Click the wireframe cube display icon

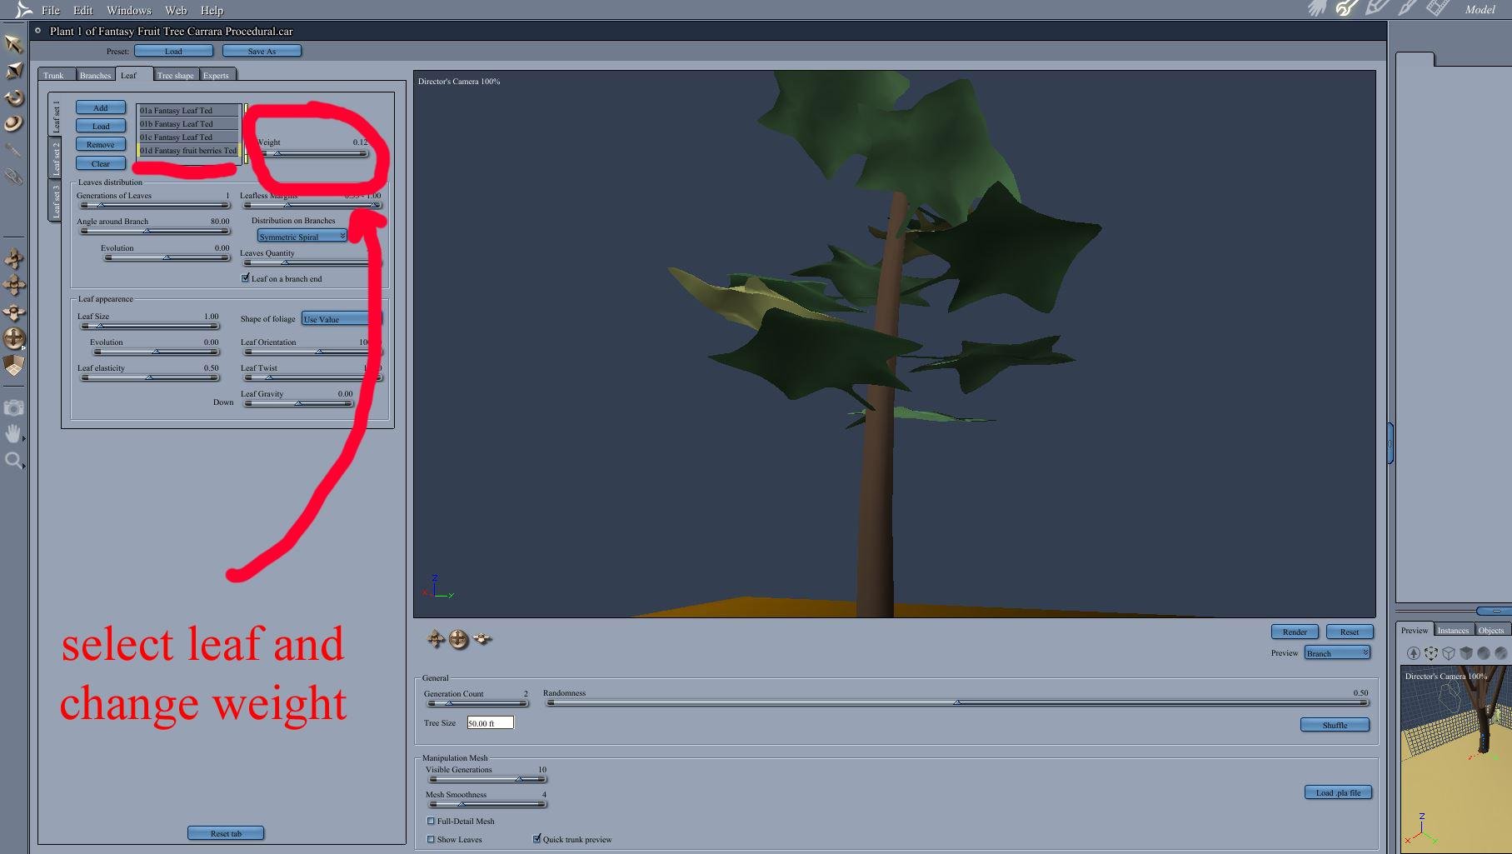click(1449, 653)
